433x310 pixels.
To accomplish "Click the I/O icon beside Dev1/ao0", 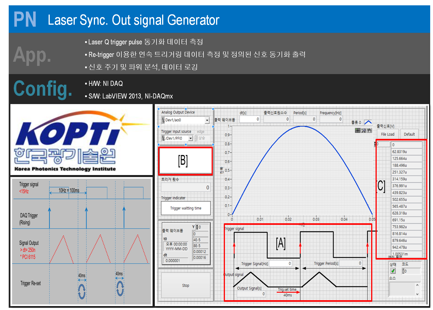I will click(x=163, y=120).
